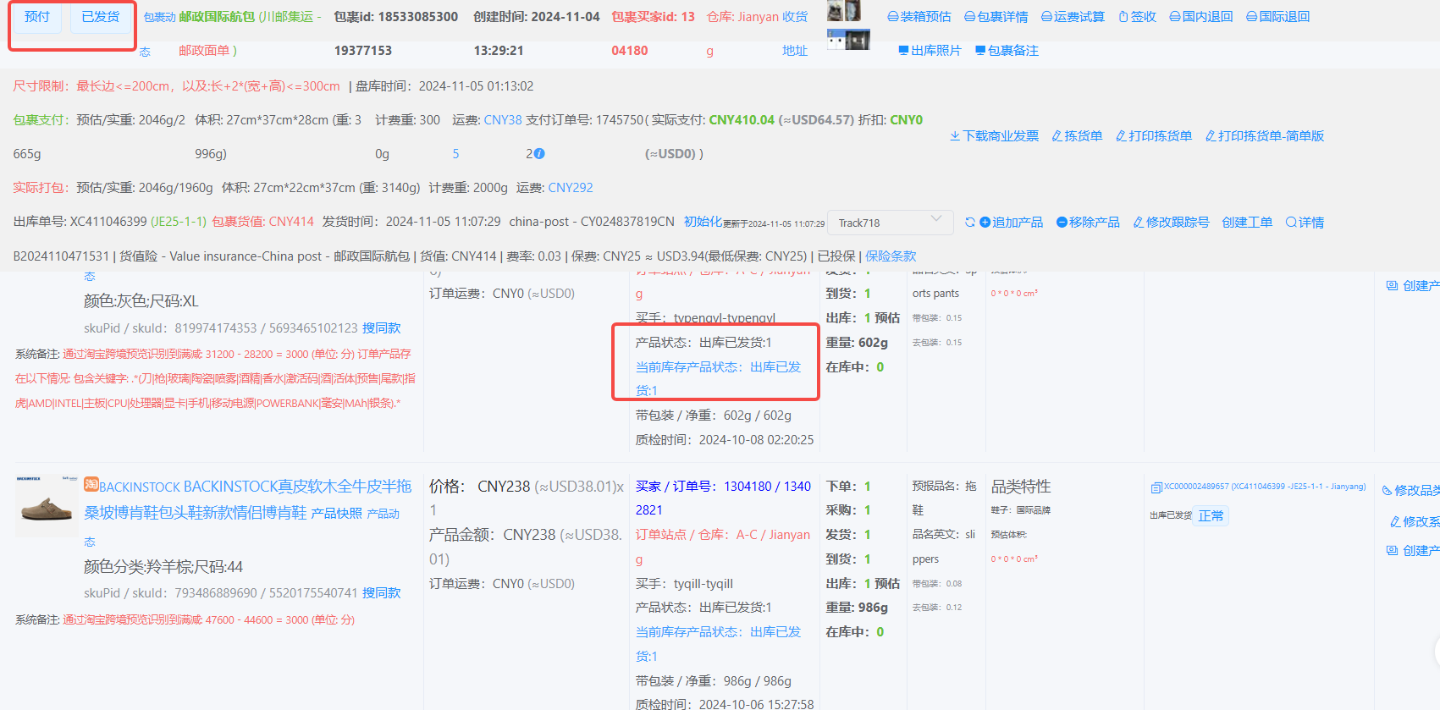Click the 移除产品 minus icon
The height and width of the screenshot is (710, 1440).
pyautogui.click(x=1062, y=223)
